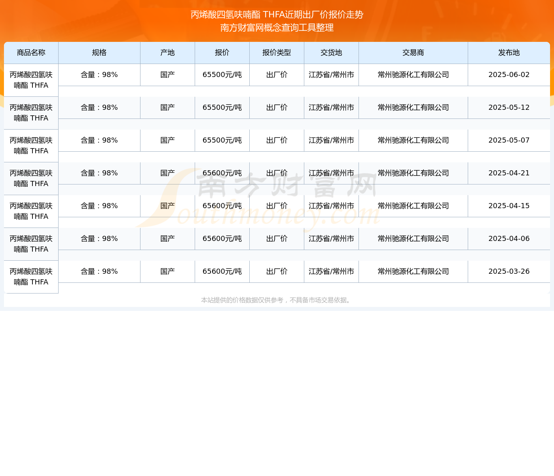Click 常州驰源化工有限公司 in the 2025-03-26 row
The image size is (554, 476).
coord(413,271)
